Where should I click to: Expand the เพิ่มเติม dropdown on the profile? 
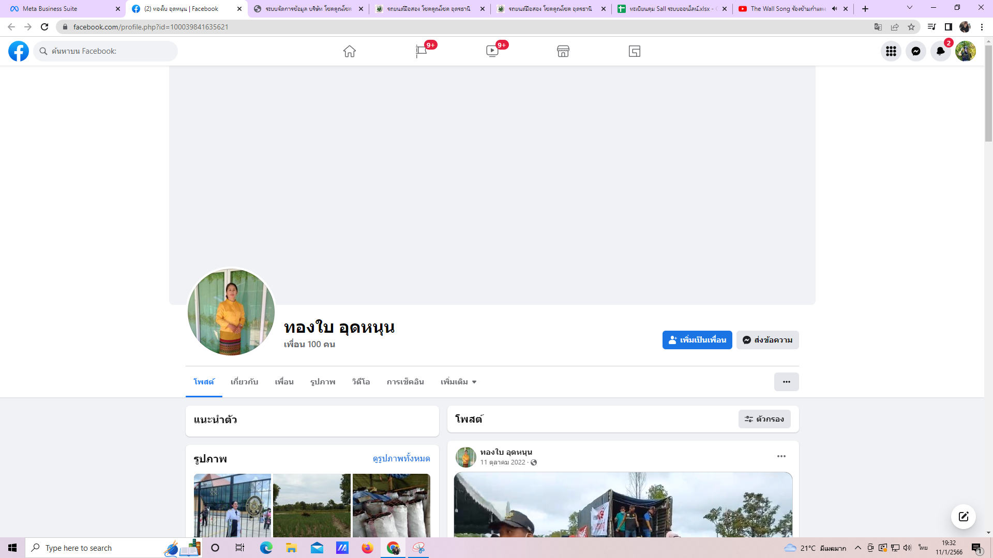coord(458,382)
